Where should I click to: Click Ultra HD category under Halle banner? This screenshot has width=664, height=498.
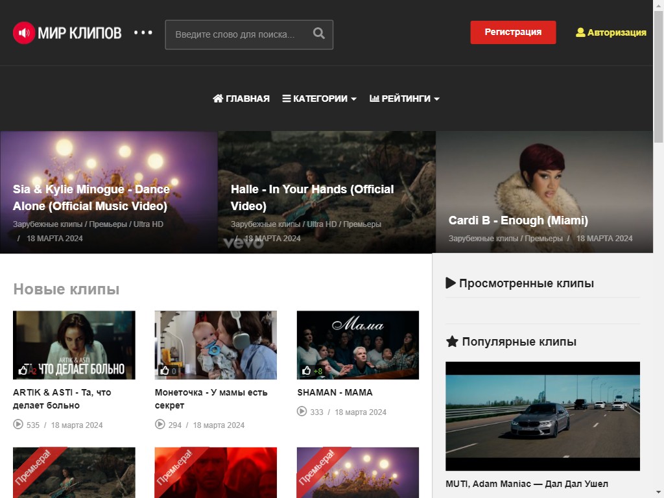click(x=322, y=224)
